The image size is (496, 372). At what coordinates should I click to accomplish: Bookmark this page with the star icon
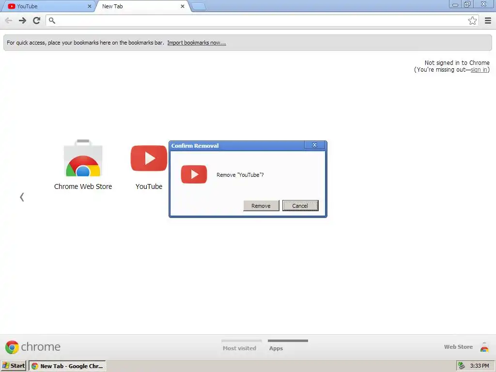pyautogui.click(x=472, y=20)
